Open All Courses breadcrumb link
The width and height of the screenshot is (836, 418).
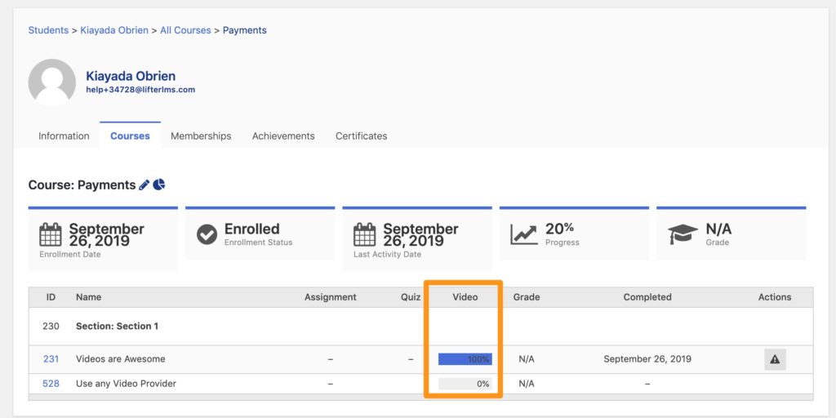pyautogui.click(x=185, y=30)
